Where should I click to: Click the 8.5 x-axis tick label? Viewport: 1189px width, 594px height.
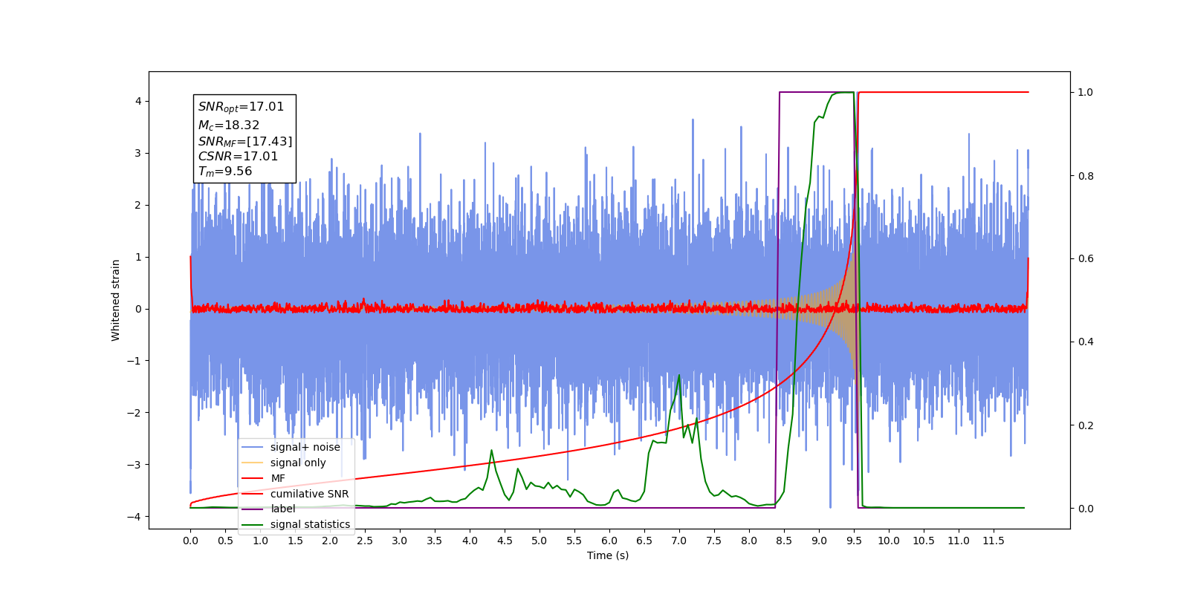[x=784, y=541]
